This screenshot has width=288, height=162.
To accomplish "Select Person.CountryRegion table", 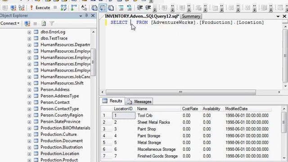I will [62, 115].
